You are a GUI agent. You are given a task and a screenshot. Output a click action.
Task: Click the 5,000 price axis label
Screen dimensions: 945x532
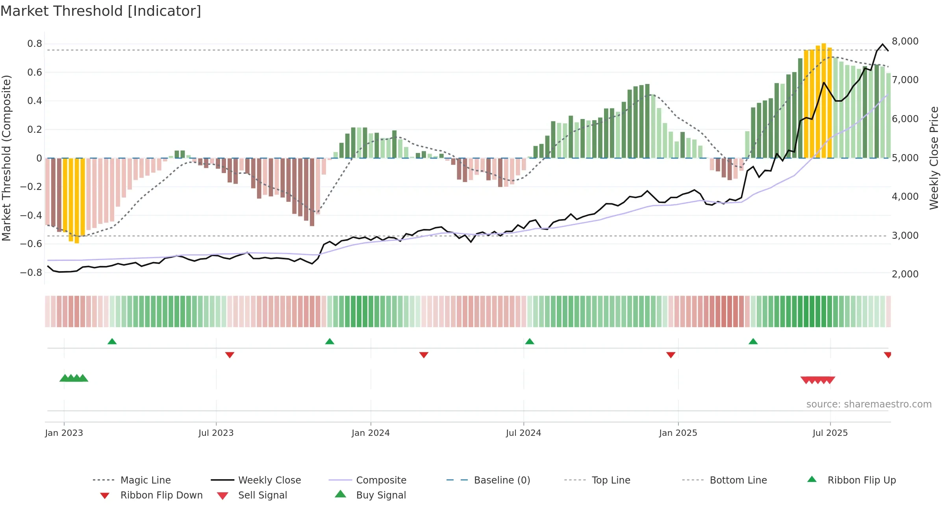tap(905, 158)
